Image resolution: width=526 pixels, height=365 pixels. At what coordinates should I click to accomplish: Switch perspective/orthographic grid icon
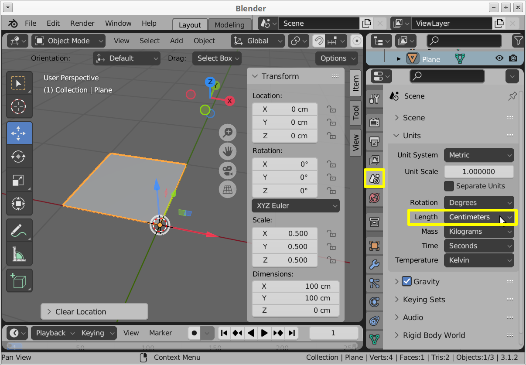coord(227,189)
